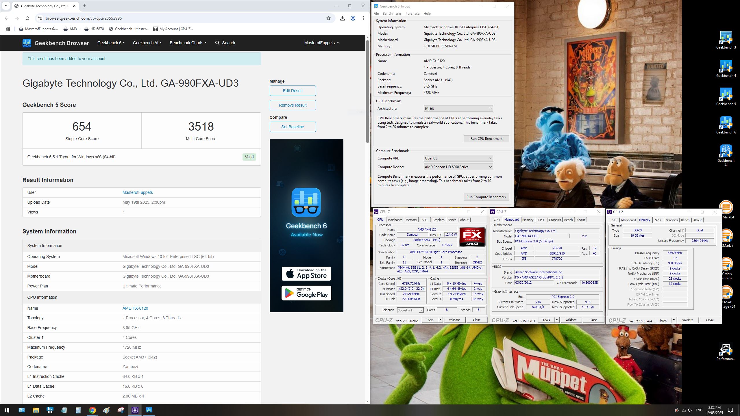Click Validate in CPU-Z Memory window
The width and height of the screenshot is (740, 416).
(x=688, y=320)
